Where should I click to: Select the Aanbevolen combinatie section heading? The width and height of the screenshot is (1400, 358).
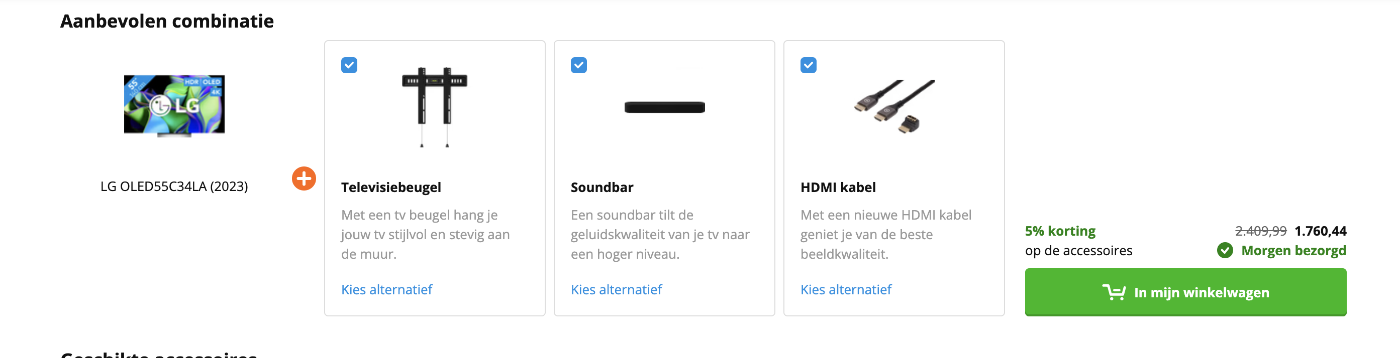coord(166,22)
